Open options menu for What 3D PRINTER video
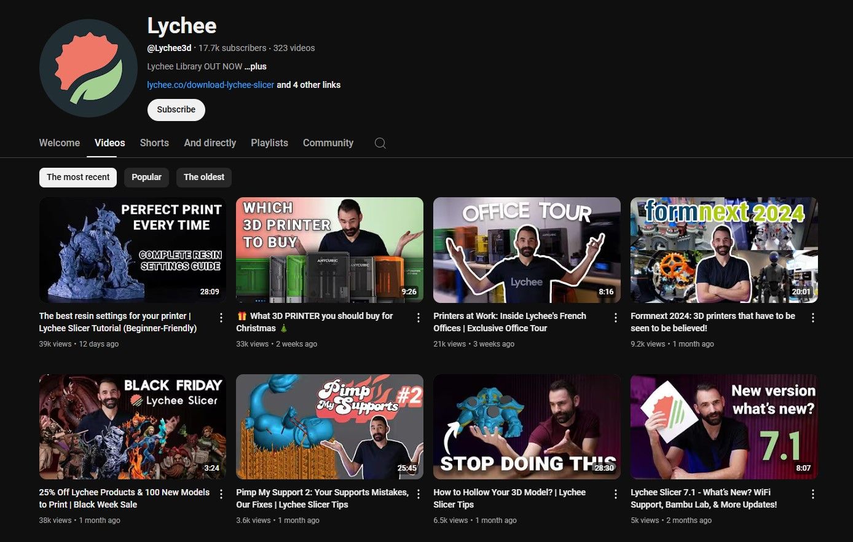853x542 pixels. click(419, 318)
